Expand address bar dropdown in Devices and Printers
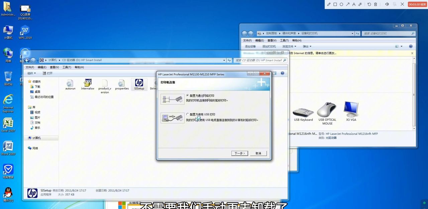The image size is (428, 209). [x=352, y=33]
